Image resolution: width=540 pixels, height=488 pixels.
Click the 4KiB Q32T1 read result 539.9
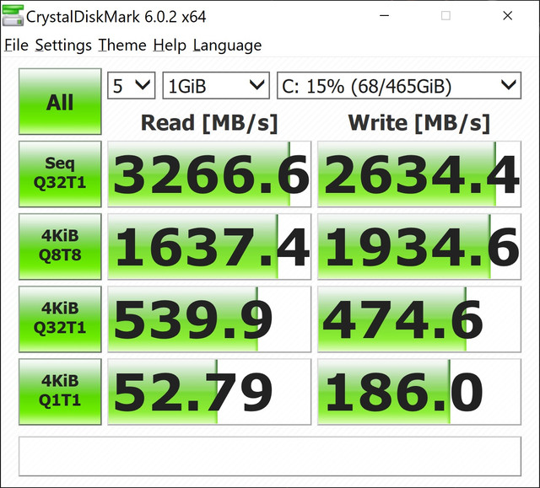(x=209, y=319)
